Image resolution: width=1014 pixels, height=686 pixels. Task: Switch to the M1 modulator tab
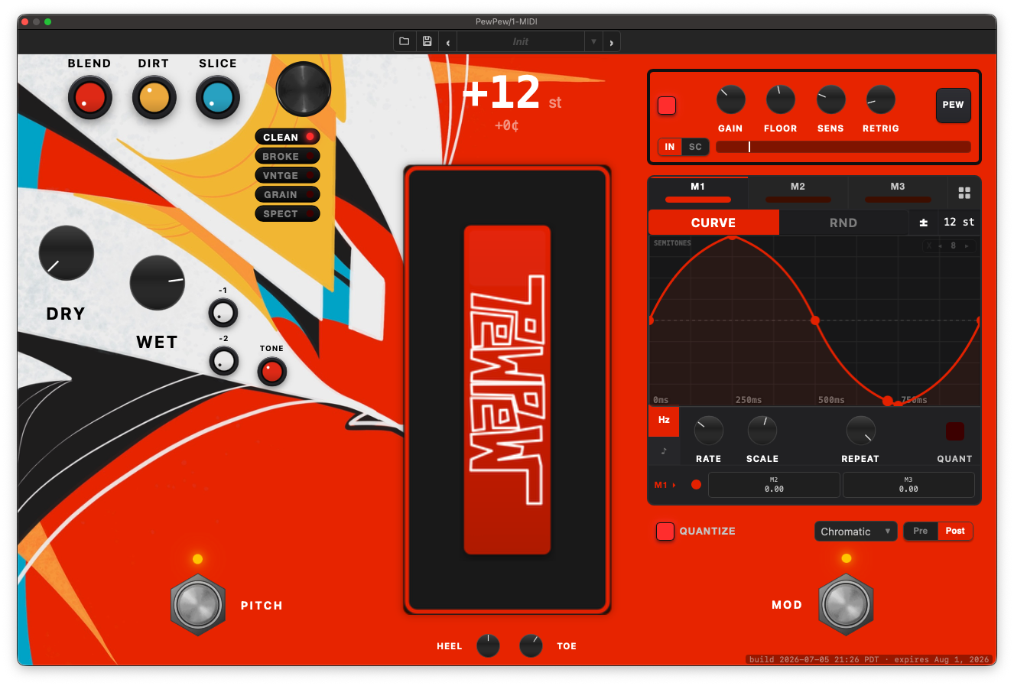click(x=698, y=192)
